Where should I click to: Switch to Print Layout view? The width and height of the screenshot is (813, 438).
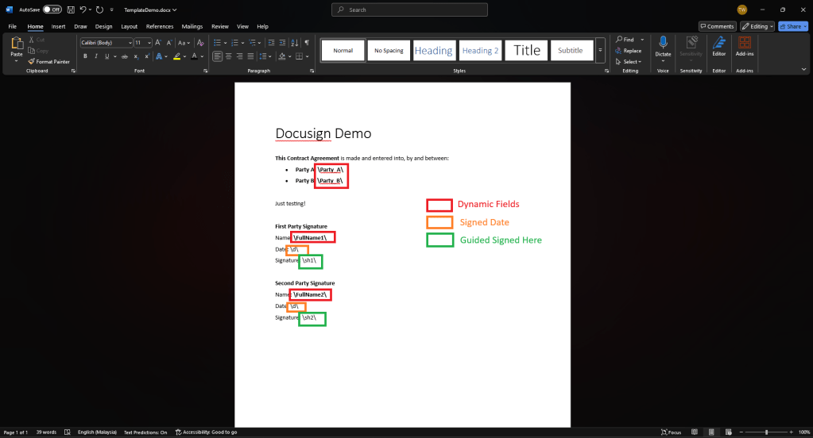pos(711,432)
